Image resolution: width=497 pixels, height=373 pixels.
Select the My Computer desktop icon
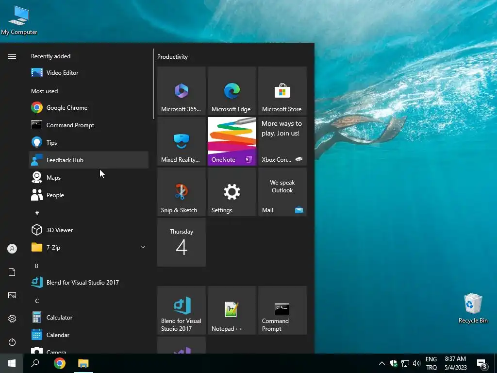(19, 19)
